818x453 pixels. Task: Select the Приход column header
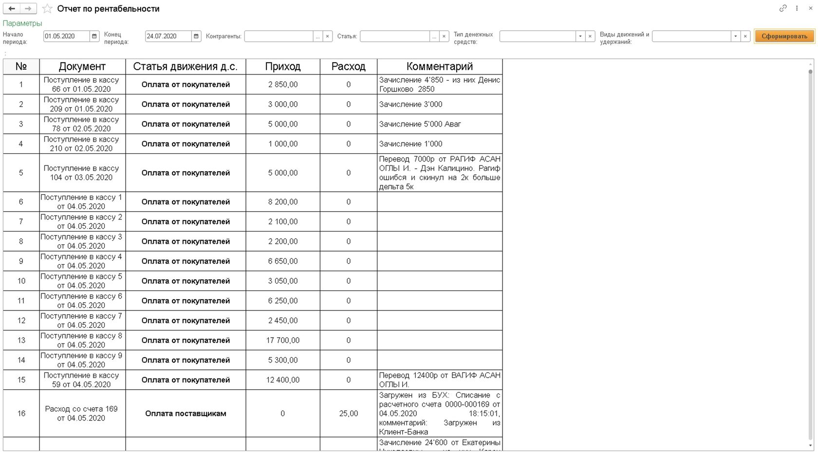click(283, 67)
